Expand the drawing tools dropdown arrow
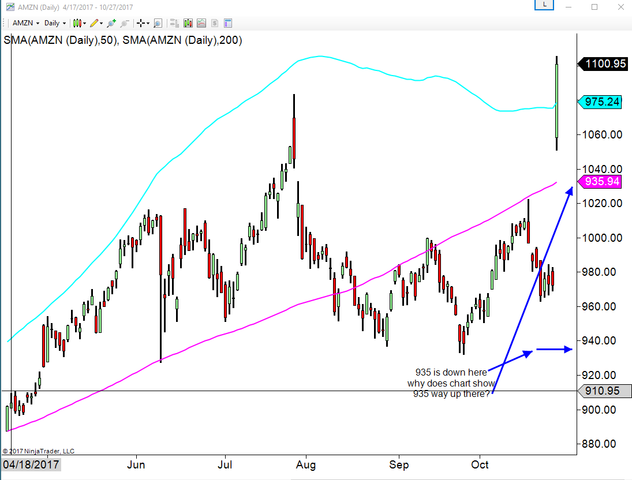632x480 pixels. point(101,24)
